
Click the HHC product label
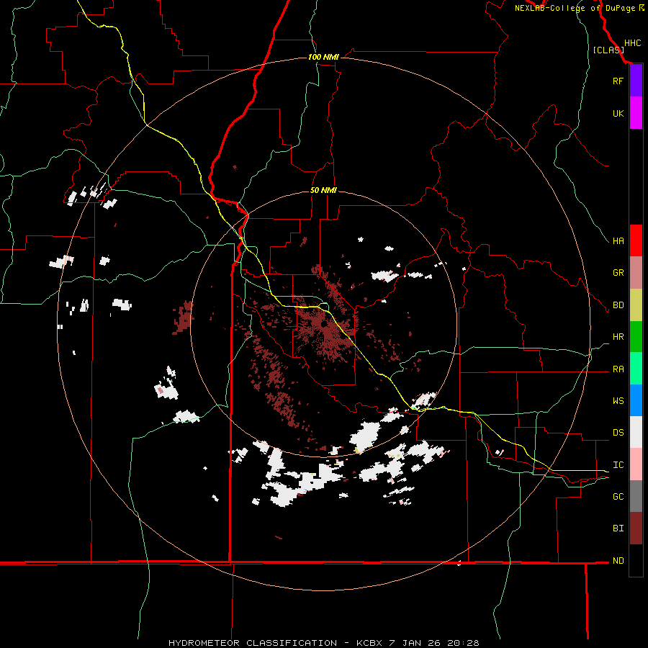tap(632, 43)
